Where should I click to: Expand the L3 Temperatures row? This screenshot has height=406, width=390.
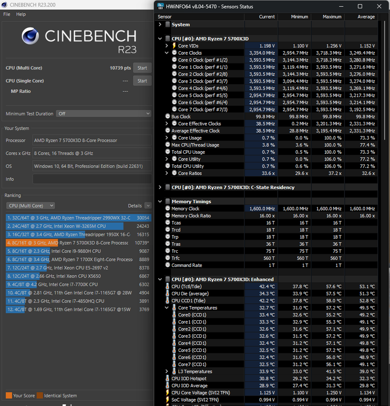[x=167, y=371]
